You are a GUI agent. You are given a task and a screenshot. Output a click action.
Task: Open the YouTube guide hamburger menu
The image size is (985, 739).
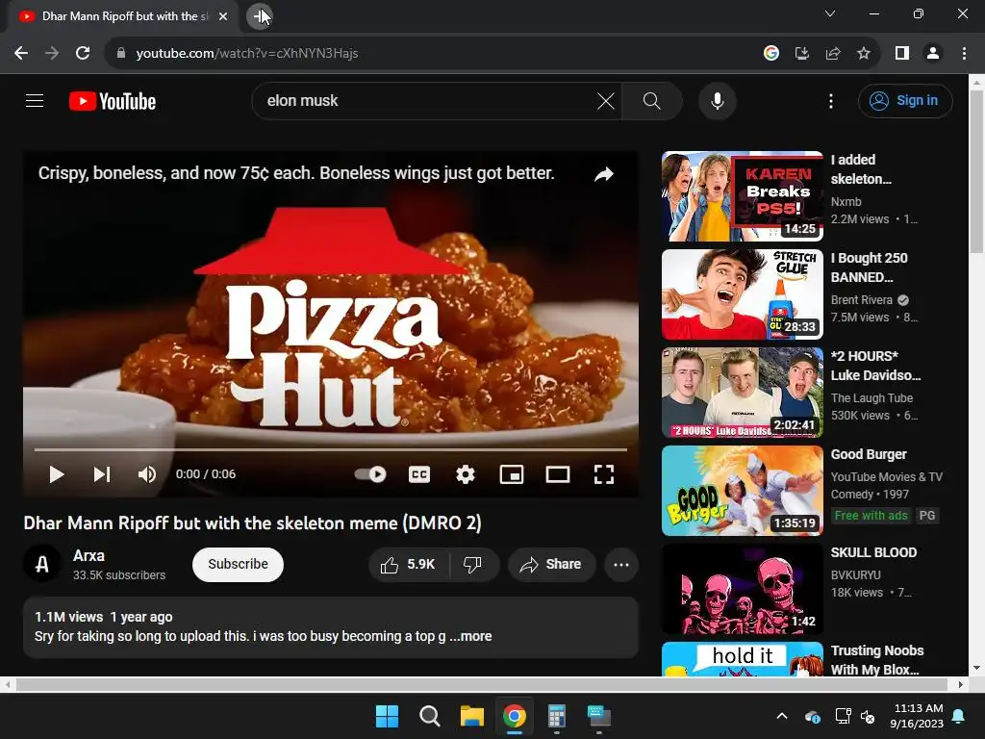(35, 100)
